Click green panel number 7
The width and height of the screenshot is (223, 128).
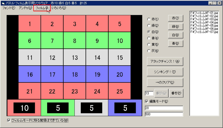tap(52, 40)
